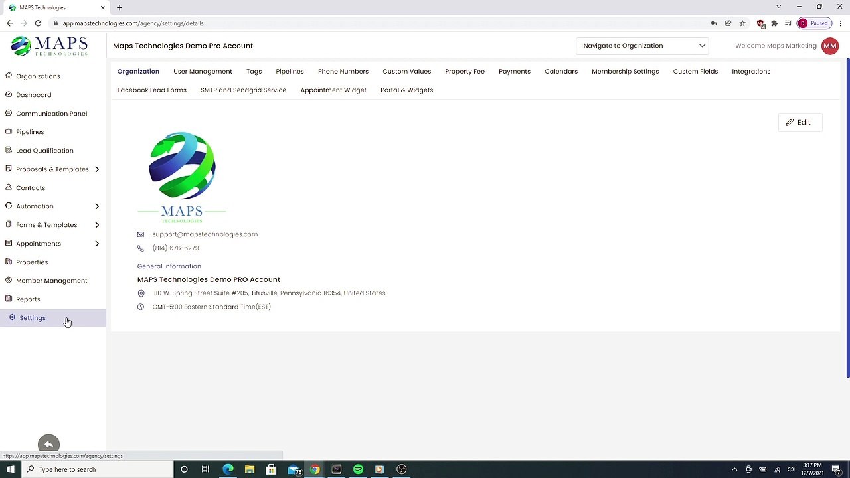Open Member Management in sidebar
The height and width of the screenshot is (478, 850).
coord(51,281)
